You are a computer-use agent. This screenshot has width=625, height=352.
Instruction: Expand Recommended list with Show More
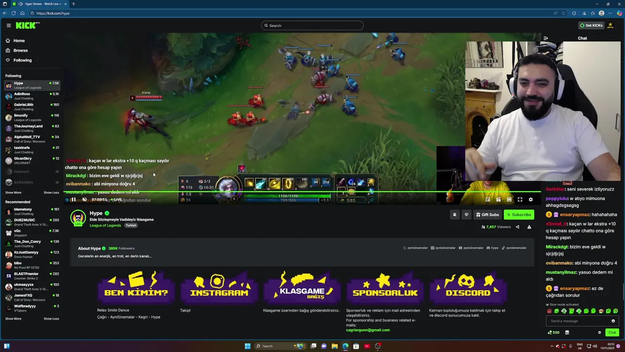(13, 319)
